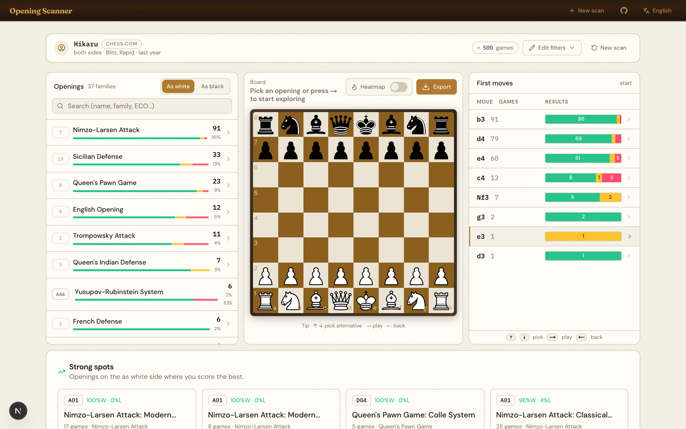Viewport: 686px width, 429px height.
Task: Click the black king on e8
Action: pos(366,124)
